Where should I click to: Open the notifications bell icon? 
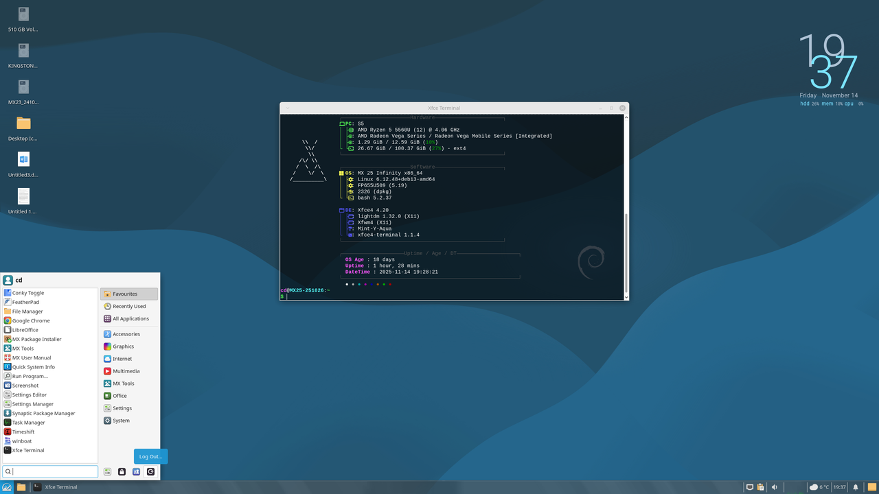coord(856,487)
